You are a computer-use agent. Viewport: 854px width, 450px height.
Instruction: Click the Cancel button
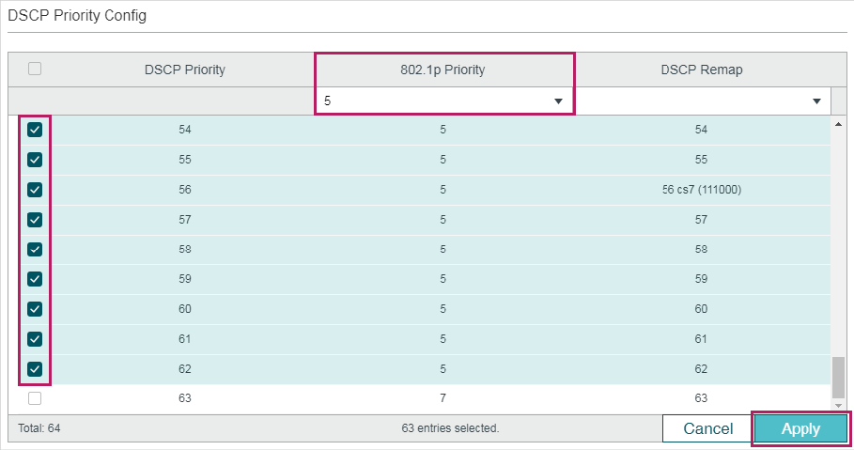point(708,428)
